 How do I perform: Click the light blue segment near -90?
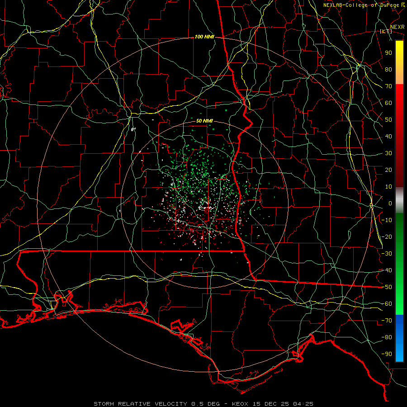pos(399,353)
